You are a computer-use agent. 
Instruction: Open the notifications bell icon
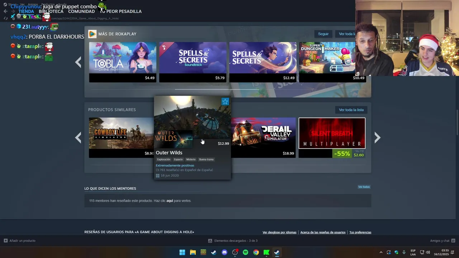tap(453, 252)
